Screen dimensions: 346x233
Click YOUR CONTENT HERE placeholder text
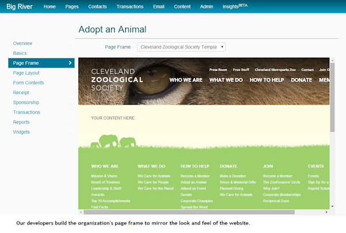(113, 118)
